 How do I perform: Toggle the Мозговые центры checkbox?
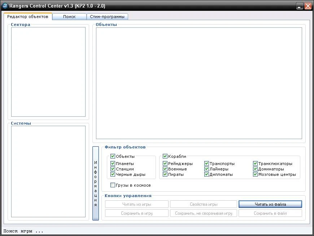tap(256, 174)
